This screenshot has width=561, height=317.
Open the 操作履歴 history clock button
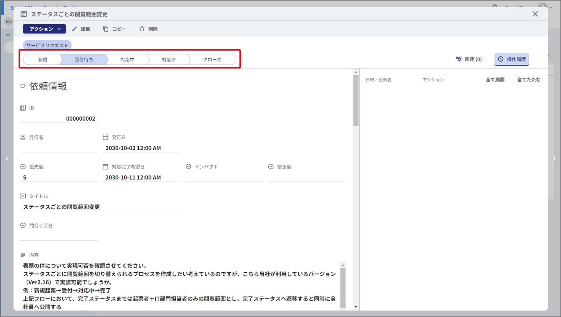point(512,59)
